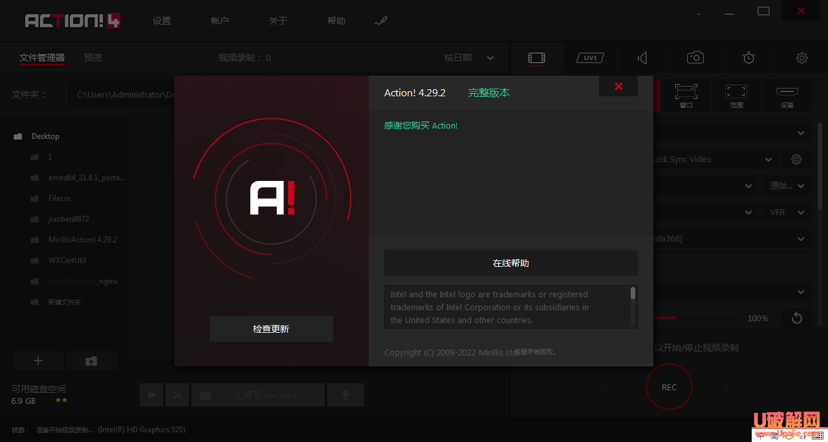Open the video recording mode tab

(x=536, y=58)
